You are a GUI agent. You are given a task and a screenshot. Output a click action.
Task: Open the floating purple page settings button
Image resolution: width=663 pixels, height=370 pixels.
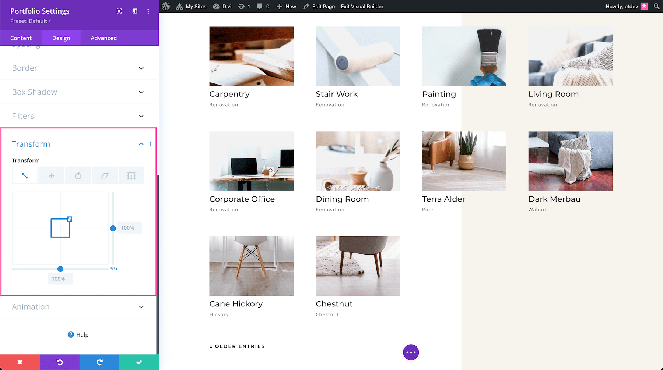tap(411, 352)
